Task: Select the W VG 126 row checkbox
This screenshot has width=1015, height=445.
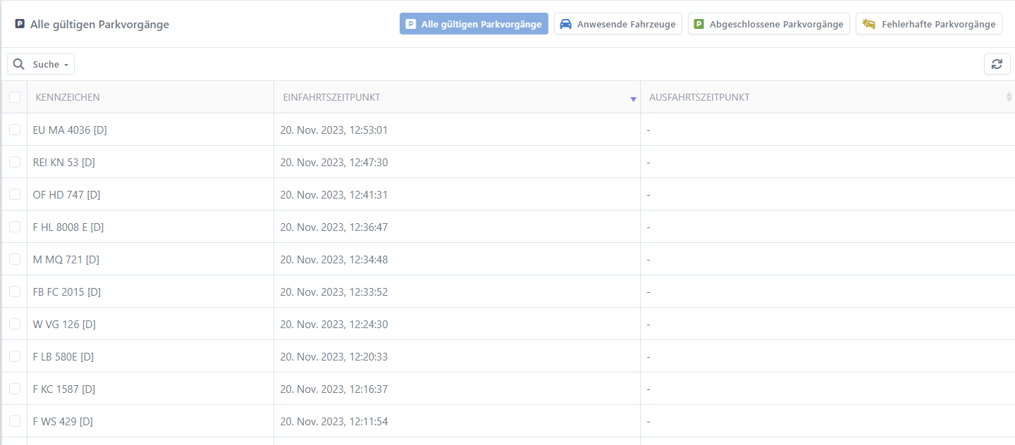Action: (x=15, y=324)
